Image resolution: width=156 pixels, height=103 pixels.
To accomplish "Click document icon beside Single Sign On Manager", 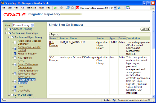I will (x=15, y=81).
